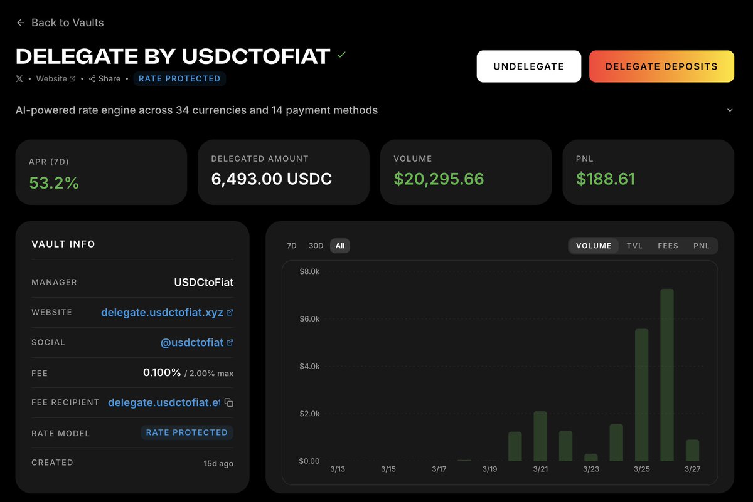Click the green verified checkmark beside the title
This screenshot has height=502, width=753.
point(341,55)
